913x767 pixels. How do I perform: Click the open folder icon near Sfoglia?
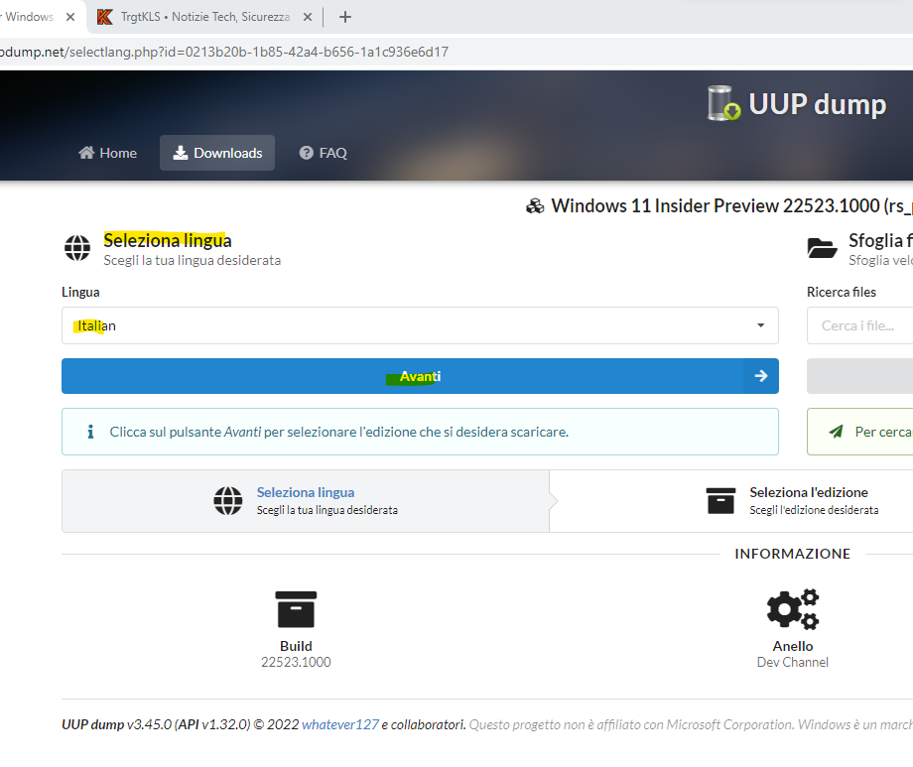coord(822,248)
